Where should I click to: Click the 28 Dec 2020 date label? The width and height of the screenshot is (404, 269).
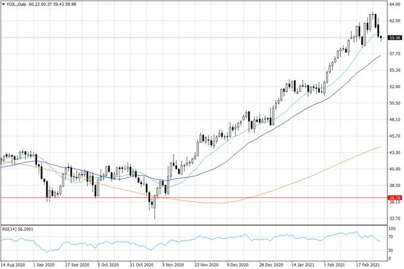coord(269,264)
